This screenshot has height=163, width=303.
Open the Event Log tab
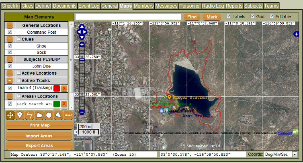tap(89, 6)
